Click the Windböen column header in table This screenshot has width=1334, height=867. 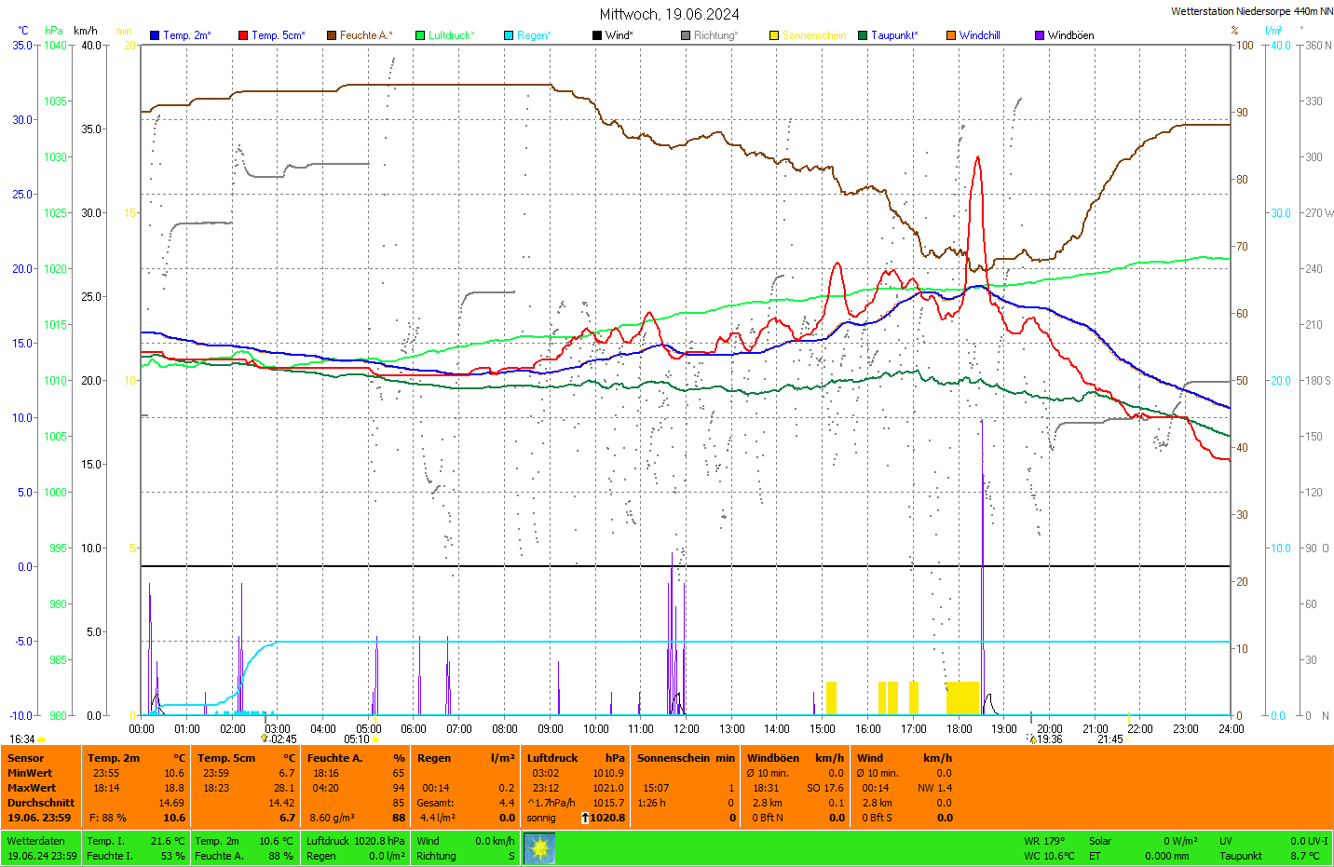[x=773, y=758]
